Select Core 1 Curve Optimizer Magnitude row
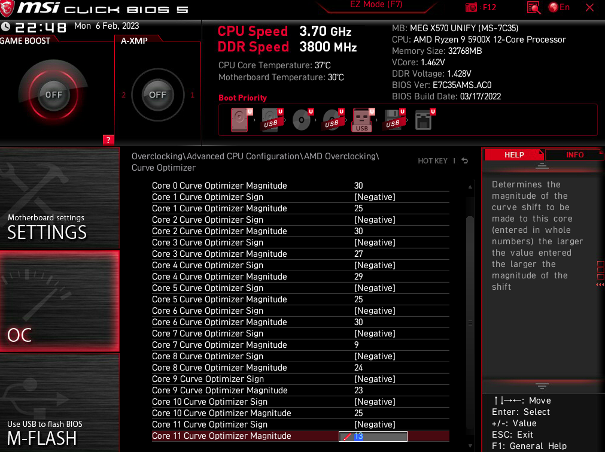 click(300, 208)
